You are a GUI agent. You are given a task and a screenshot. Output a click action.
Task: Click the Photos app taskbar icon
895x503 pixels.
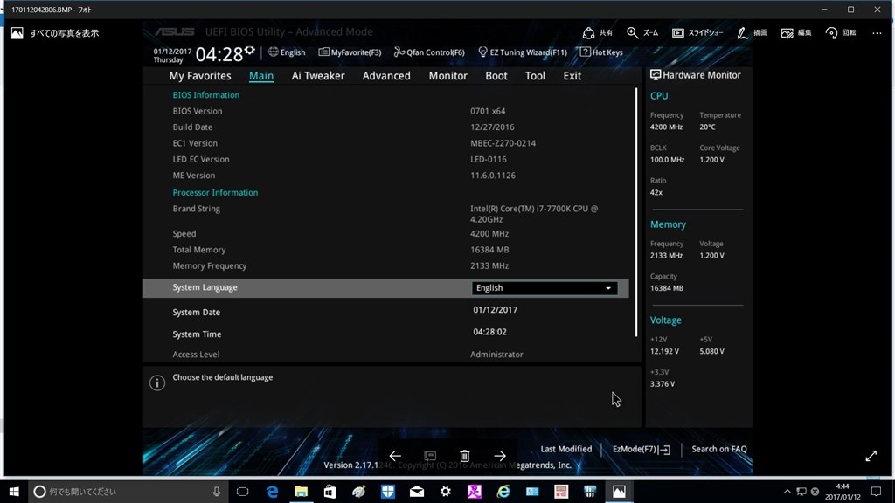pos(619,492)
